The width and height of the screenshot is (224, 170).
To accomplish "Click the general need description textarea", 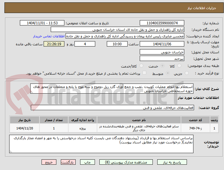I will coord(112,89).
